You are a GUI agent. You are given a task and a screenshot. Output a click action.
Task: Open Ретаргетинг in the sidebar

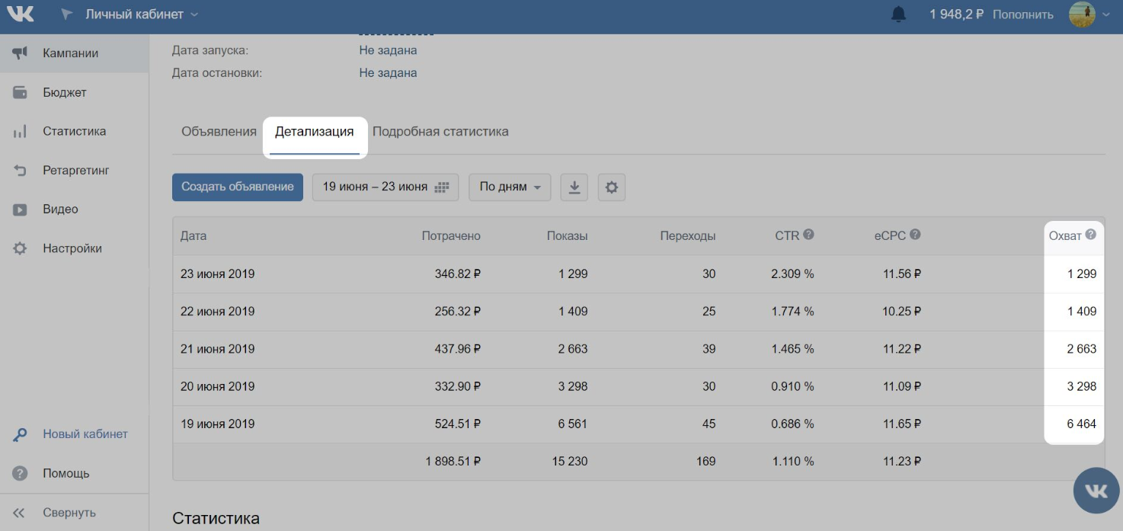[75, 171]
